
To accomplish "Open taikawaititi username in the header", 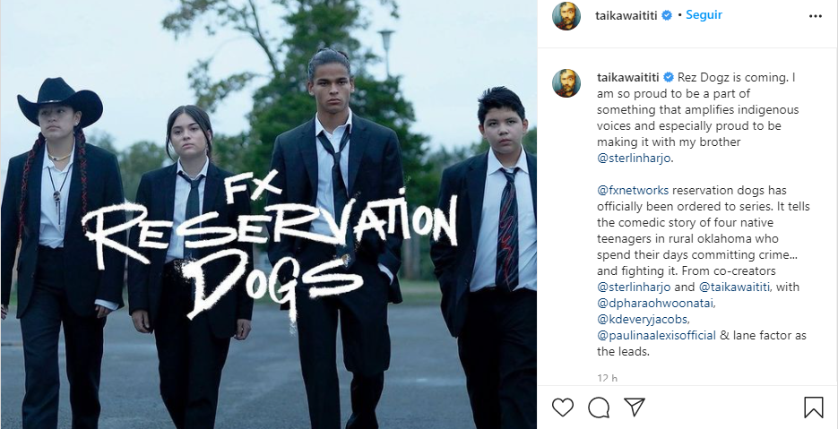I will click(626, 15).
